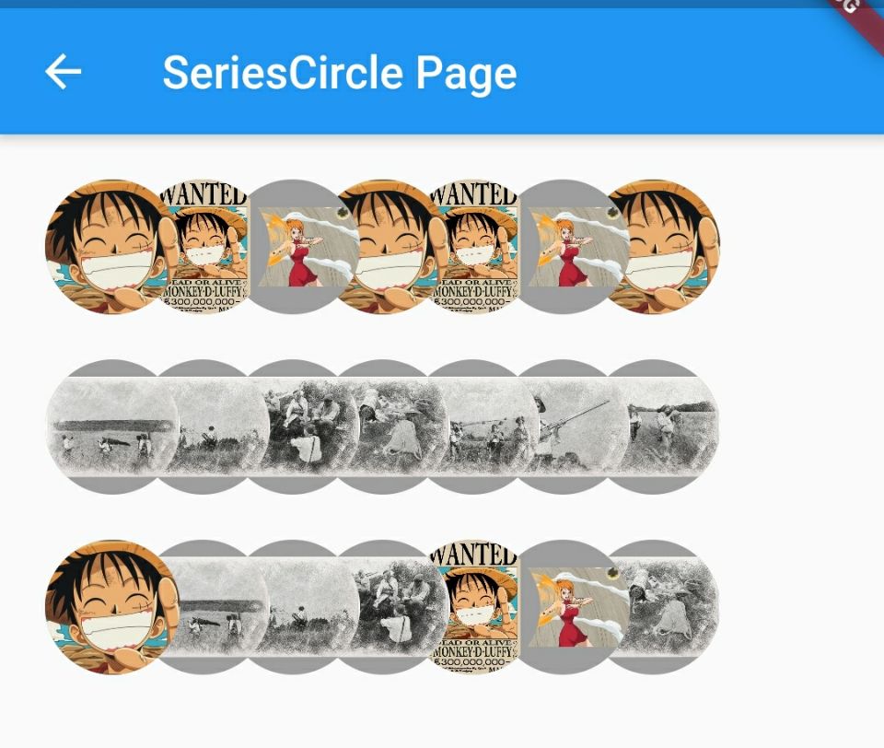Select red-dress girl circle in bottom row
884x748 pixels.
coord(564,607)
